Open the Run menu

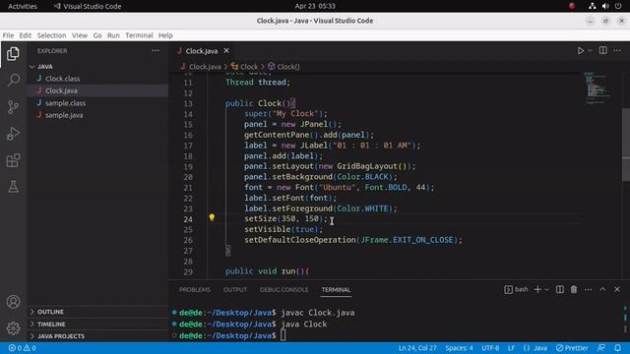pyautogui.click(x=113, y=35)
